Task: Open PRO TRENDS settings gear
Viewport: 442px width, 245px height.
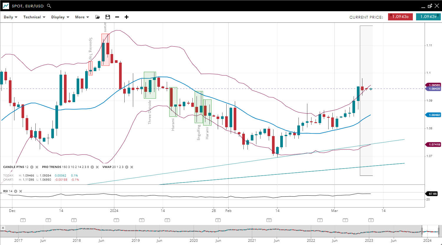Action: (92, 167)
